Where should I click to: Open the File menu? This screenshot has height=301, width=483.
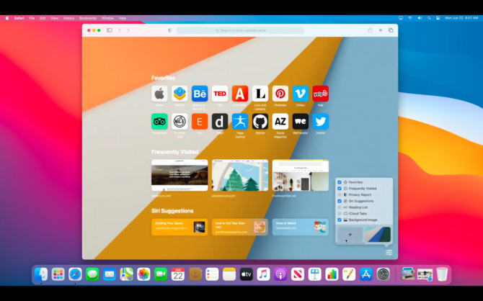coord(32,18)
